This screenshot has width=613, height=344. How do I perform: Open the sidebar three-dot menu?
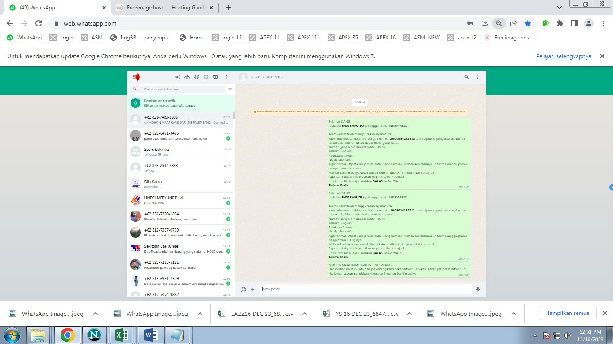(x=227, y=77)
